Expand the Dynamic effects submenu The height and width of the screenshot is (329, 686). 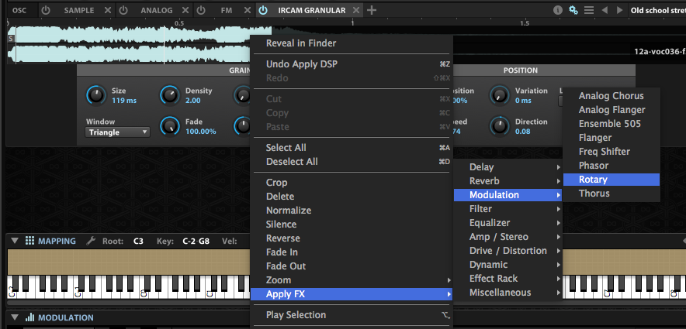point(508,265)
